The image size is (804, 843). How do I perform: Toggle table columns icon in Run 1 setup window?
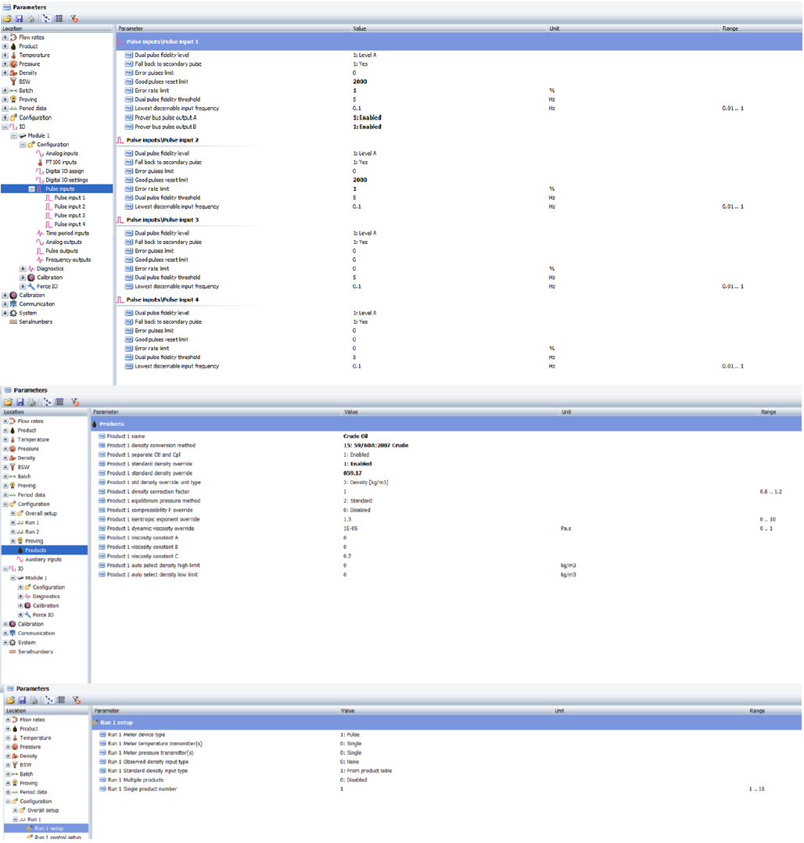click(61, 700)
